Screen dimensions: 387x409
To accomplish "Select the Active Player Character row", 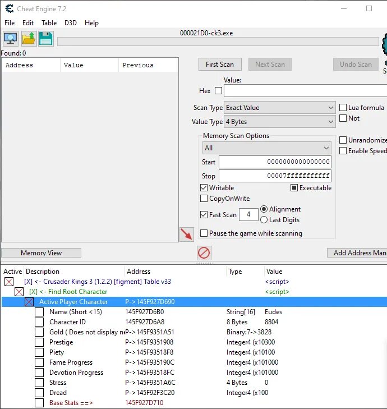I will (x=194, y=302).
